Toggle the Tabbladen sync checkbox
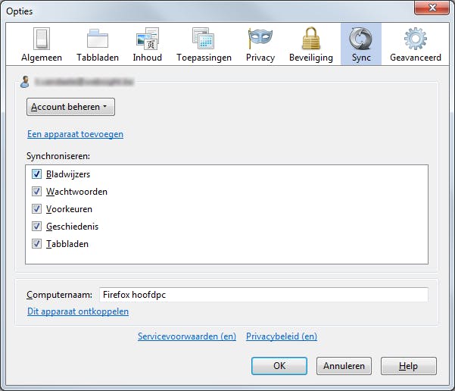Image resolution: width=455 pixels, height=391 pixels. (x=36, y=244)
